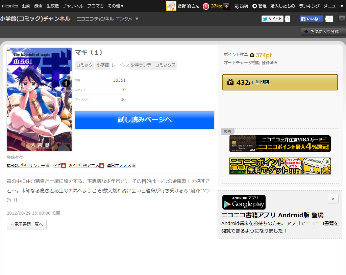
Task: Open ブロマガ in top navigation
Action: 95,6
